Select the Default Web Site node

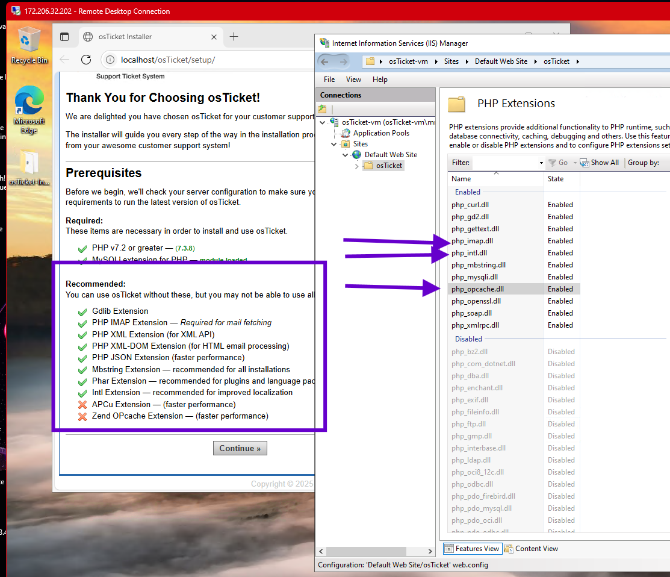click(x=385, y=155)
